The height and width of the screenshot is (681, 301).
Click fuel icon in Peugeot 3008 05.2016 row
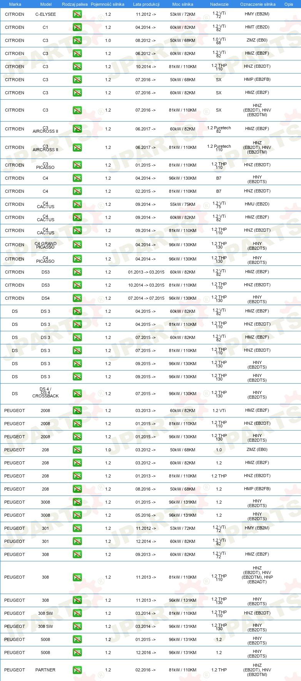point(77,515)
